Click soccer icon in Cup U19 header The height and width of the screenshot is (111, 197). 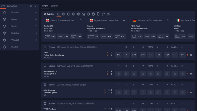pyautogui.click(x=45, y=66)
